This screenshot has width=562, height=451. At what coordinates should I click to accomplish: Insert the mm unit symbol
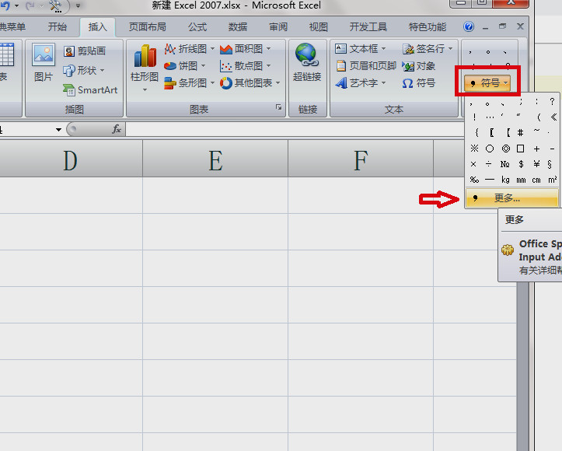(x=521, y=180)
